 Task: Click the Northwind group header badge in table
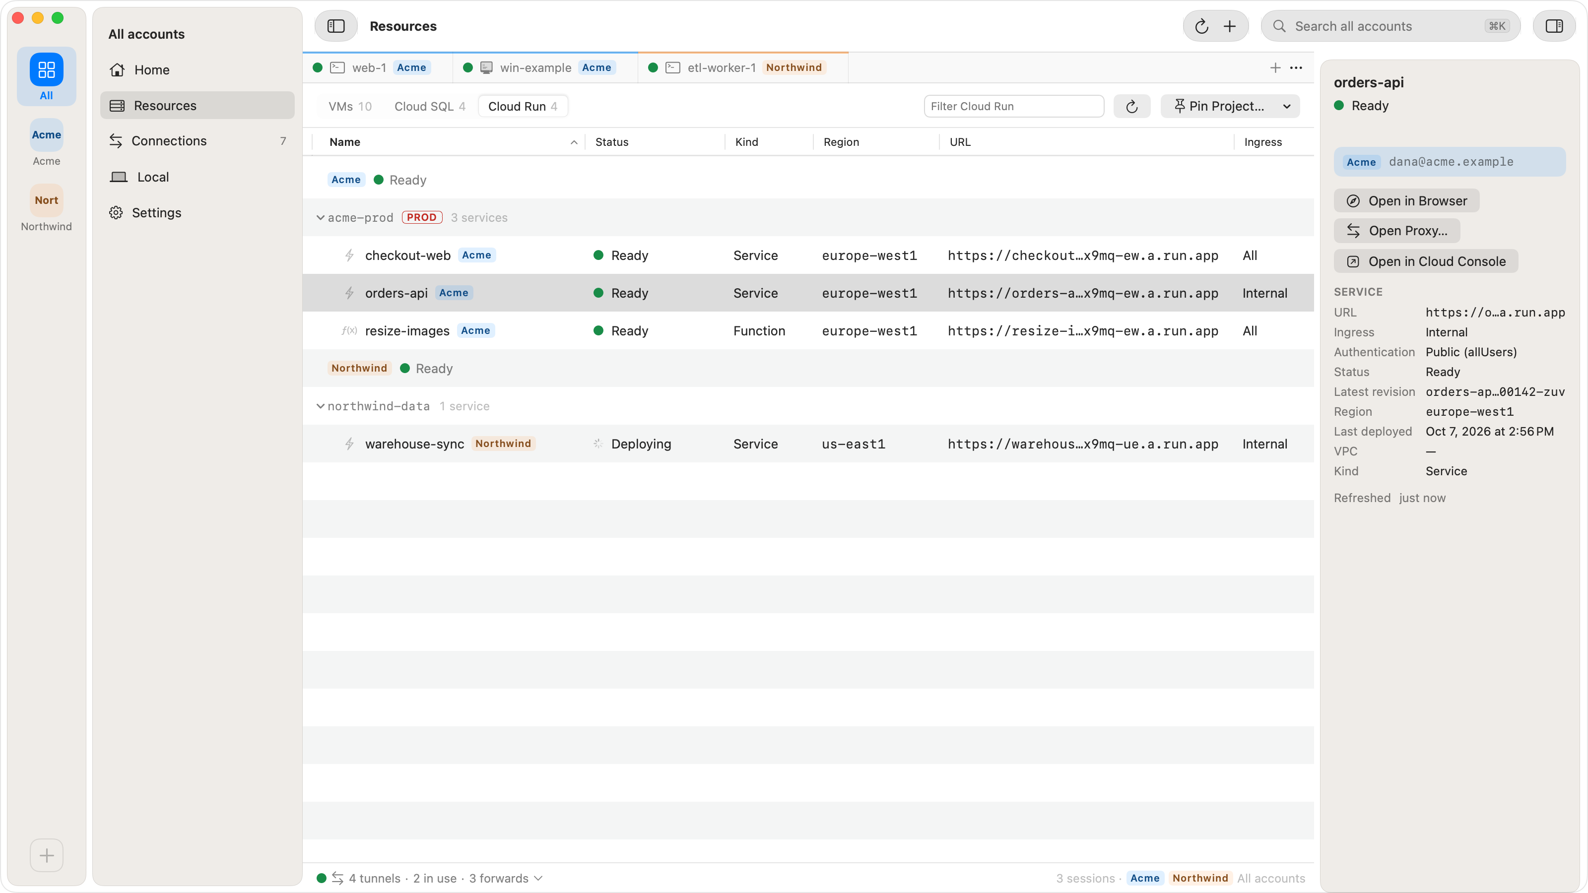359,368
